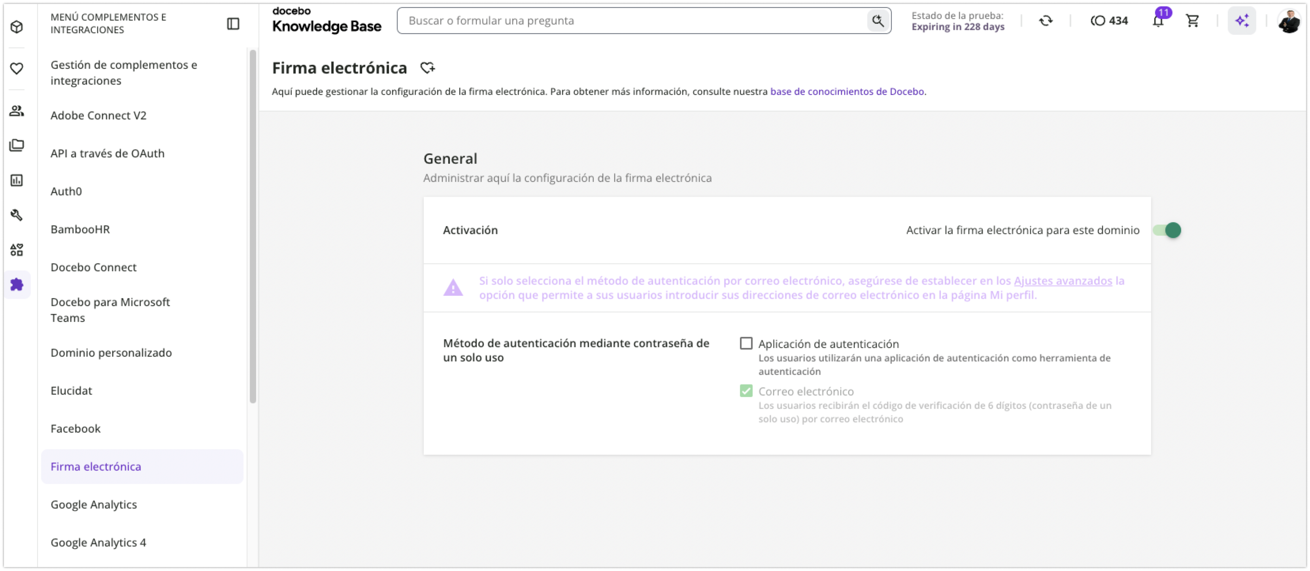Open the shapes icon in left rail
Image resolution: width=1310 pixels, height=571 pixels.
pyautogui.click(x=17, y=250)
